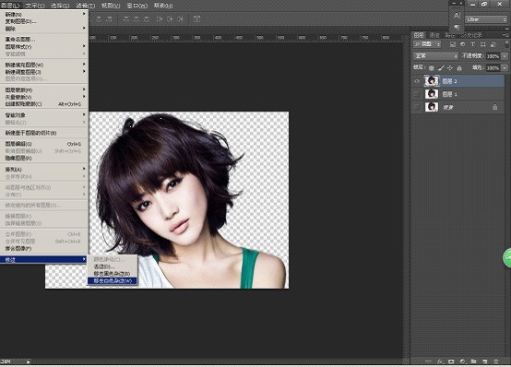Switch to the 历史记录 (History) tab

(x=471, y=35)
